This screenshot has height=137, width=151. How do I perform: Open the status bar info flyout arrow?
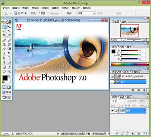pos(58,134)
